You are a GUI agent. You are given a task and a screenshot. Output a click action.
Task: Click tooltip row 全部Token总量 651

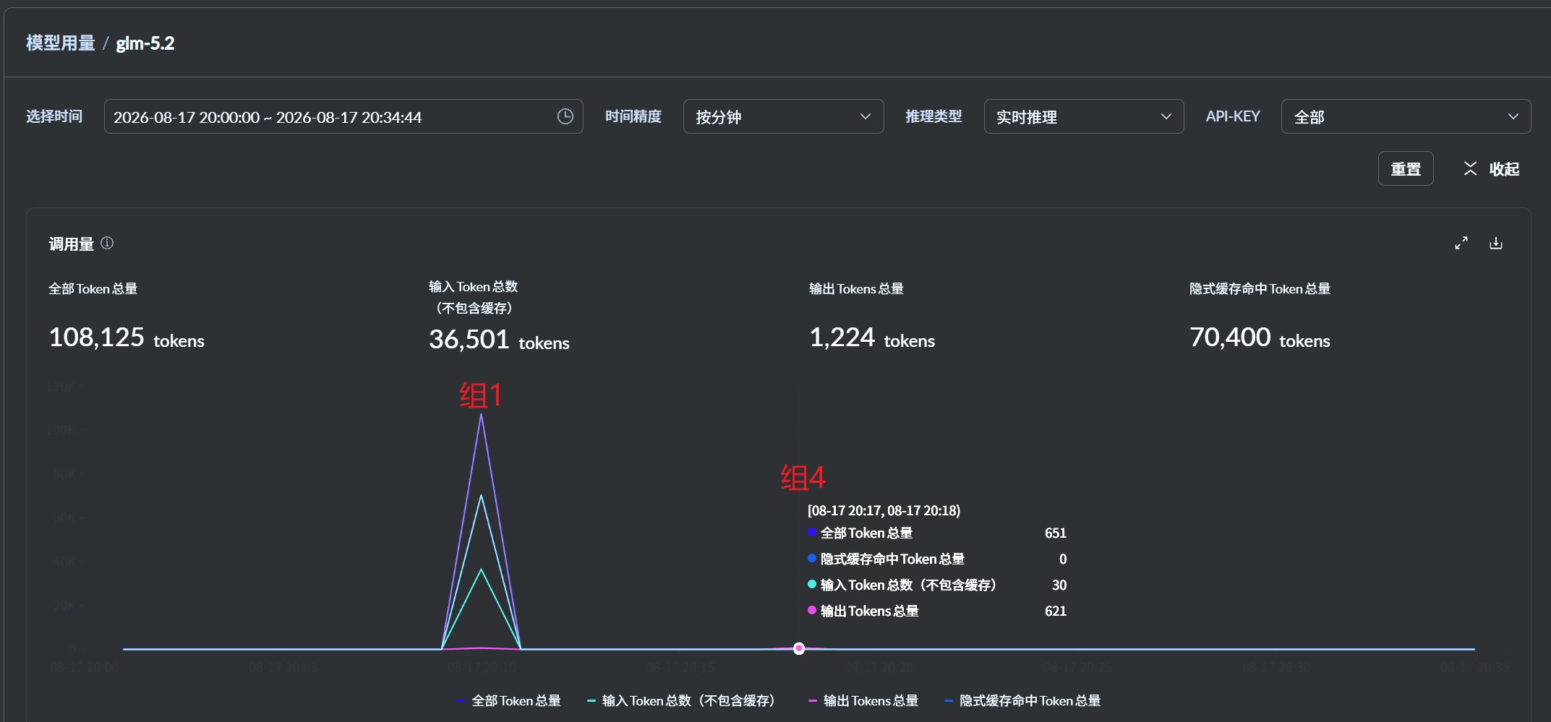pos(937,533)
